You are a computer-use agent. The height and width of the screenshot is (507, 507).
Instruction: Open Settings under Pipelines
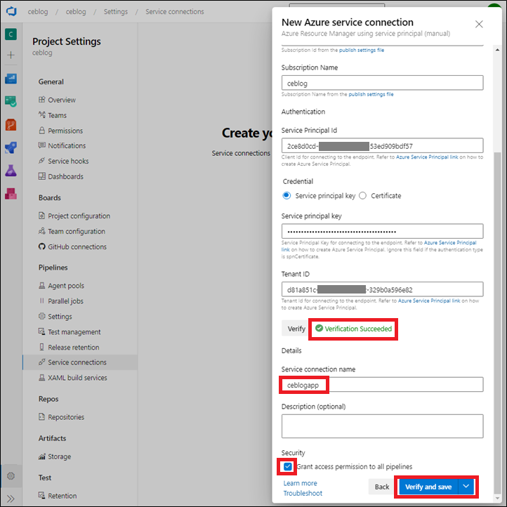[x=60, y=317]
